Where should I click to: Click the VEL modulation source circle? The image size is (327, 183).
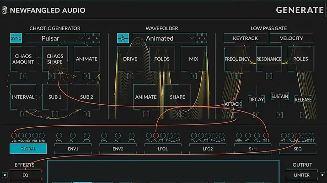tap(14, 136)
